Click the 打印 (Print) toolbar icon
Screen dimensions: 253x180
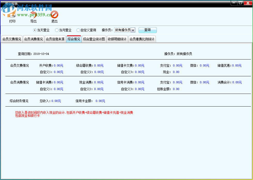pyautogui.click(x=12, y=17)
